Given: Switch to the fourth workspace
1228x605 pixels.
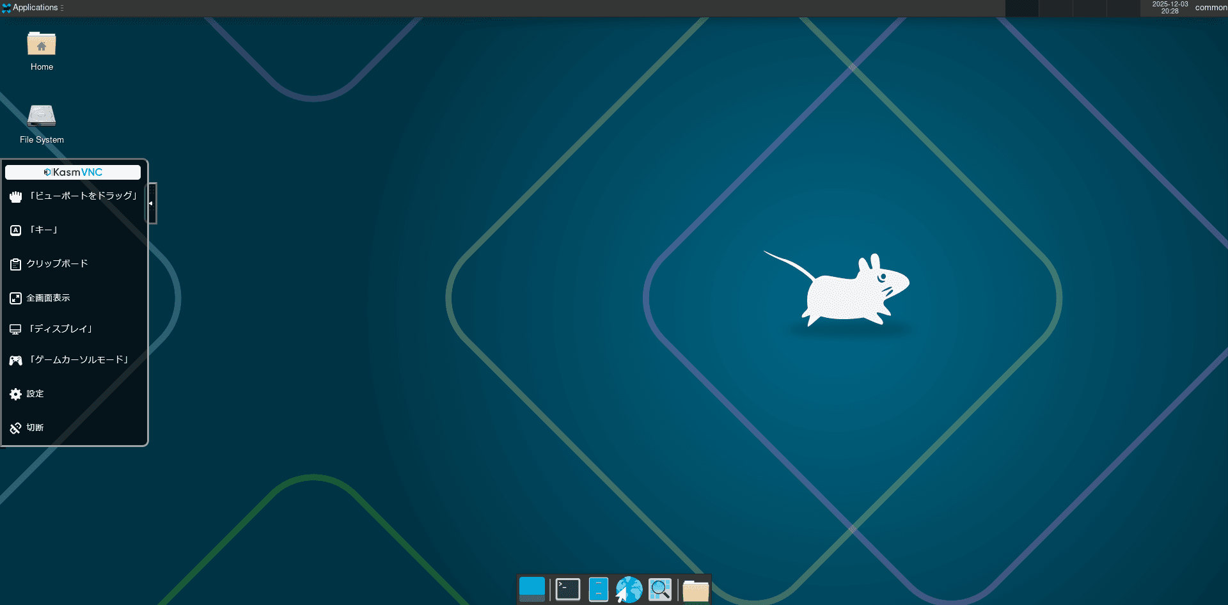Looking at the screenshot, I should (1123, 8).
